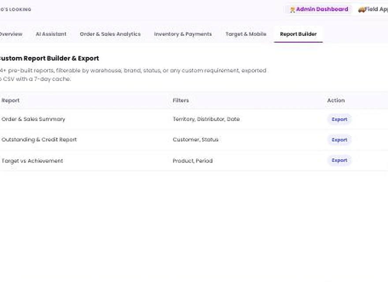
Task: Click the Action column header
Action: tap(336, 100)
